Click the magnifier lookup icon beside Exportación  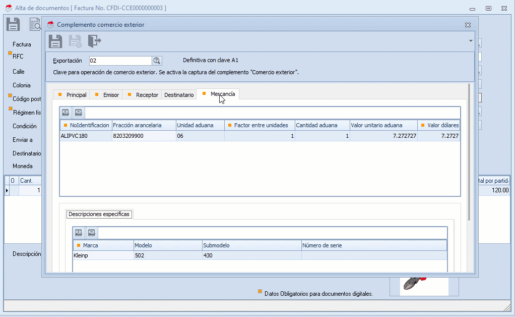(157, 61)
